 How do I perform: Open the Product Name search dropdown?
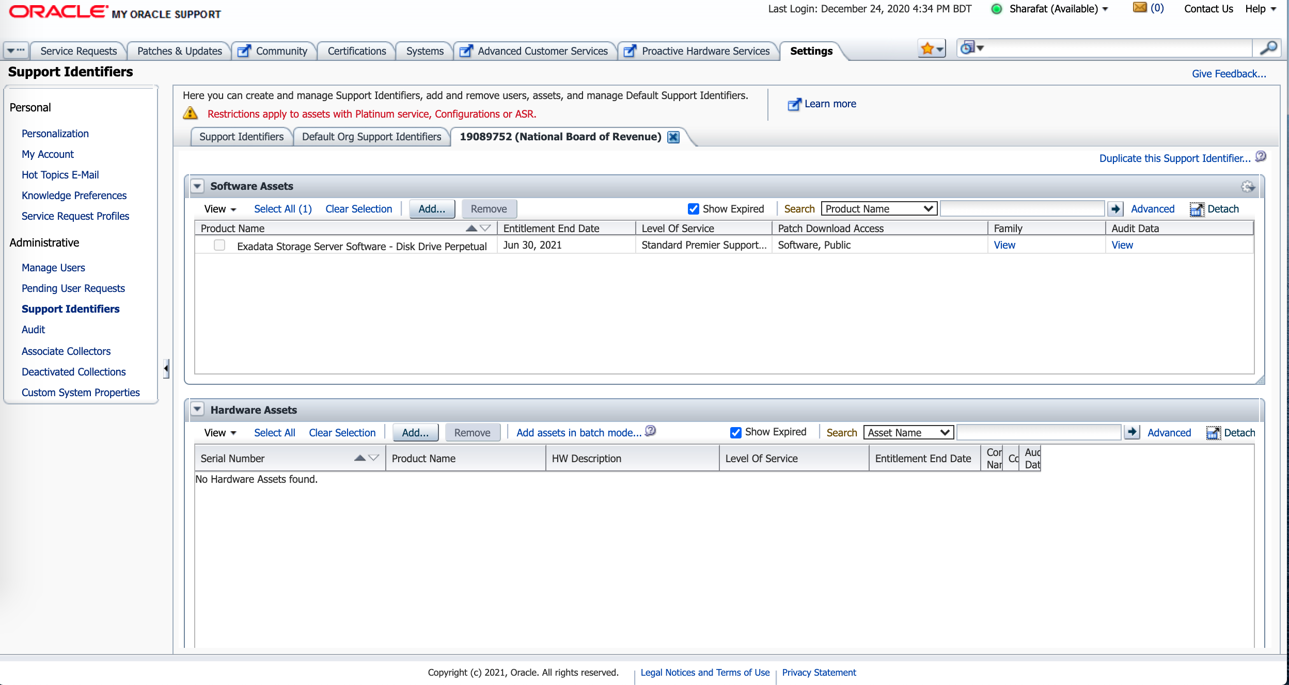[879, 209]
